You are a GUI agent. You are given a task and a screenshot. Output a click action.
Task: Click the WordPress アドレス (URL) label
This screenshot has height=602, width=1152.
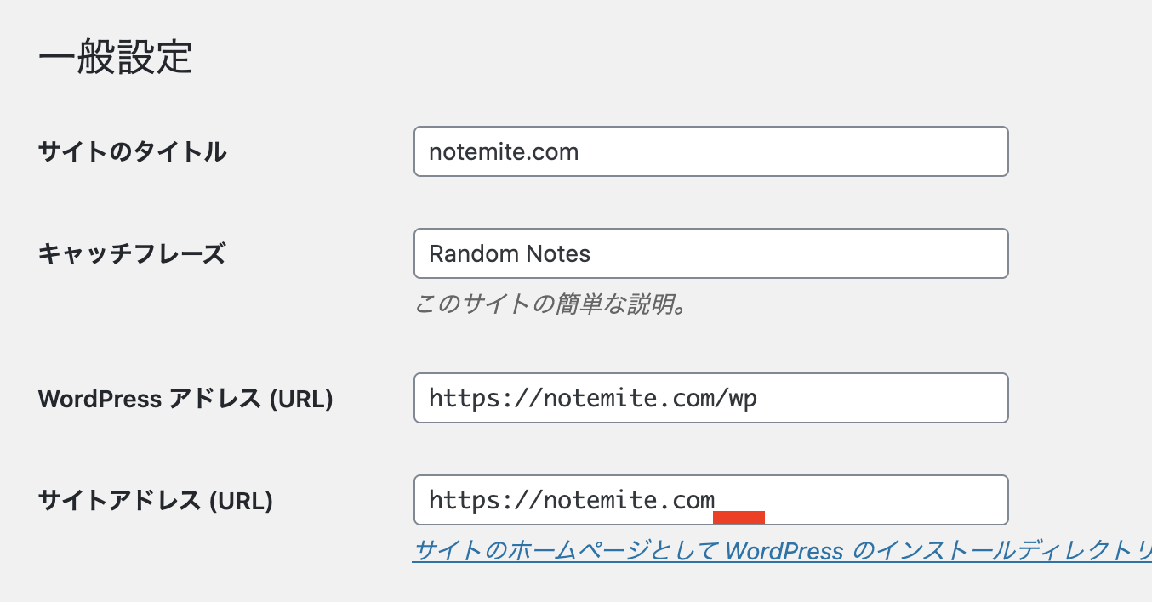pos(185,399)
